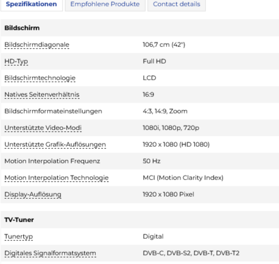Image resolution: width=279 pixels, height=264 pixels.
Task: Show info for Unterstützte Grafik-Auflösungen
Action: point(55,145)
